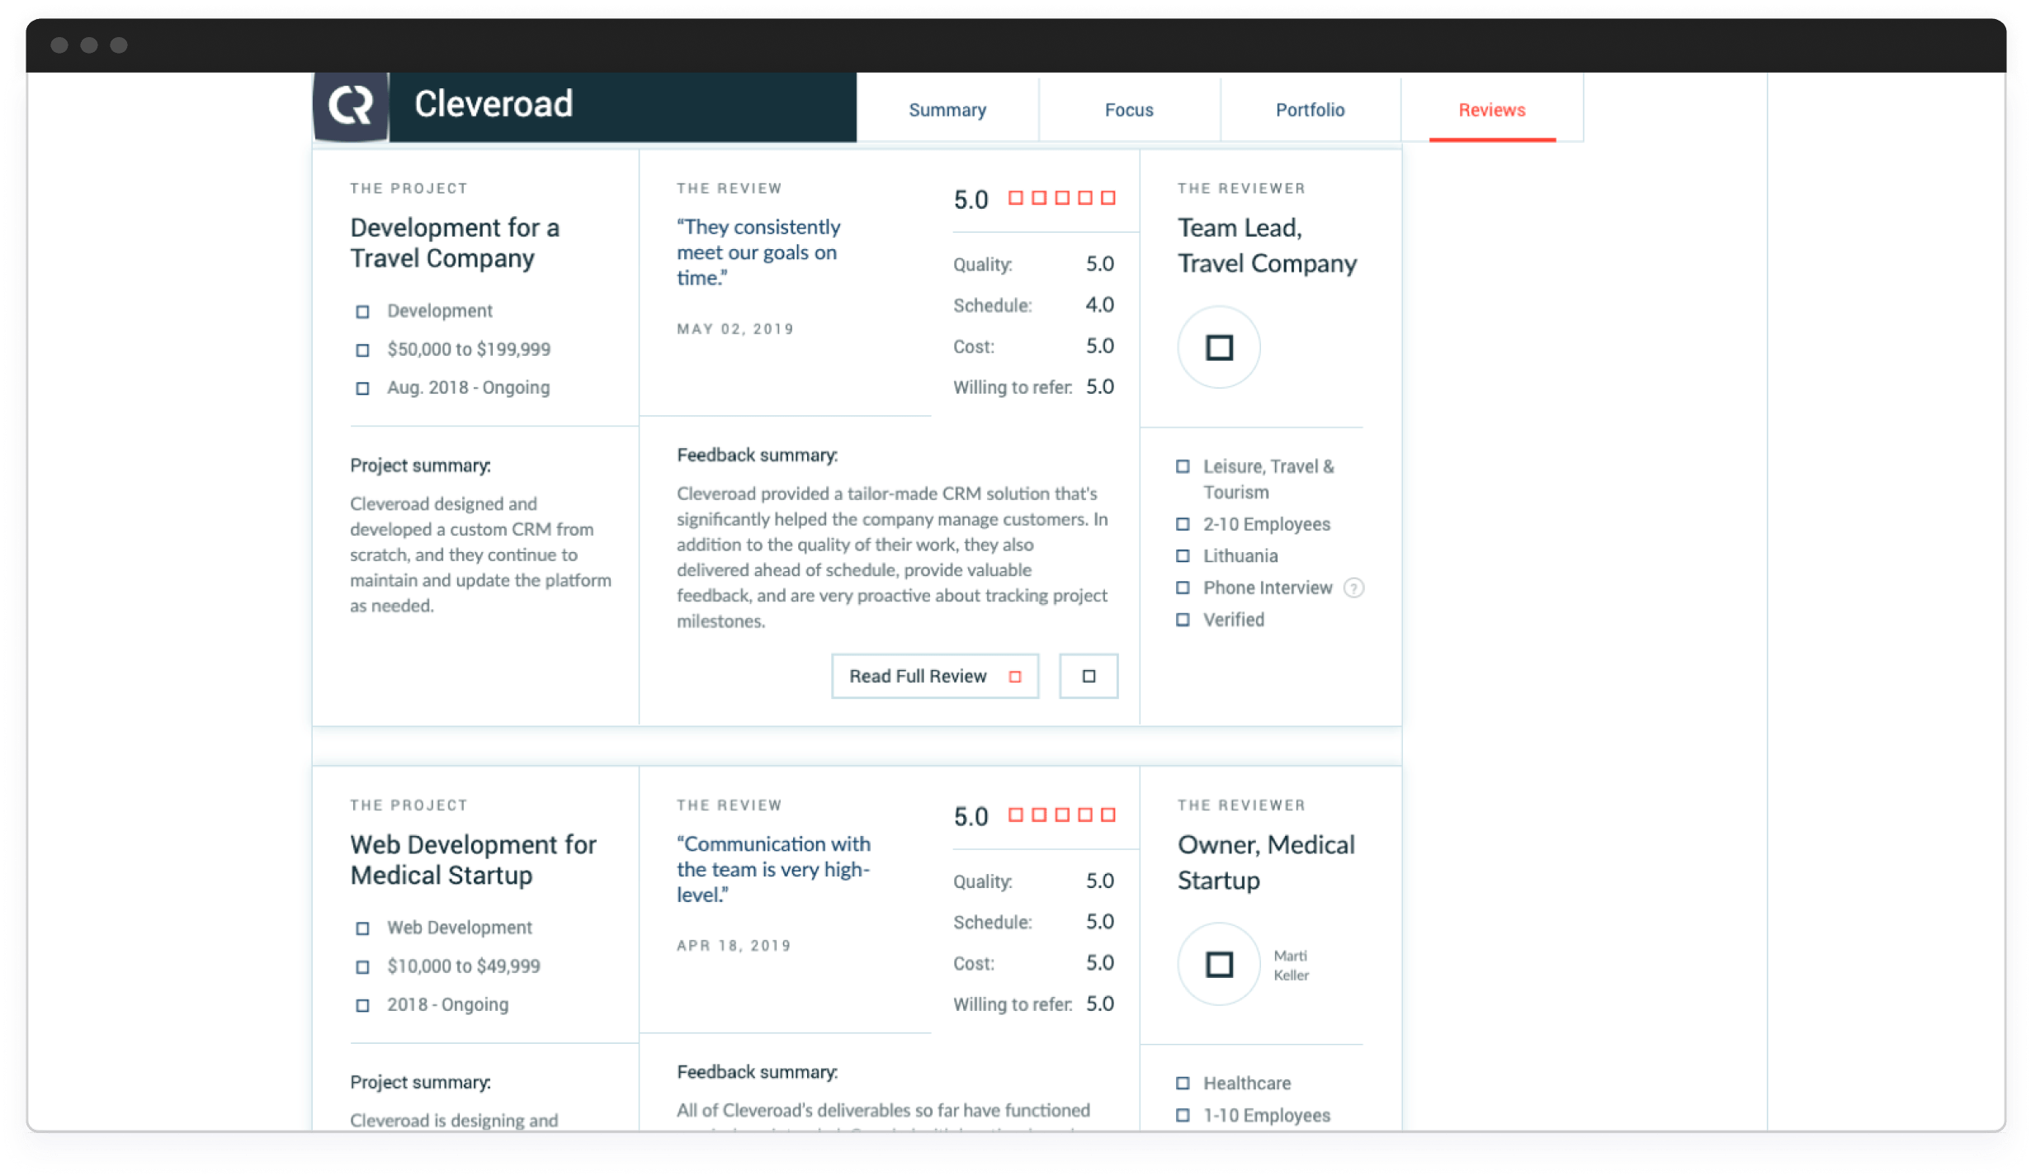This screenshot has width=2031, height=1176.
Task: Click the help icon next to Phone Interview
Action: pyautogui.click(x=1353, y=588)
